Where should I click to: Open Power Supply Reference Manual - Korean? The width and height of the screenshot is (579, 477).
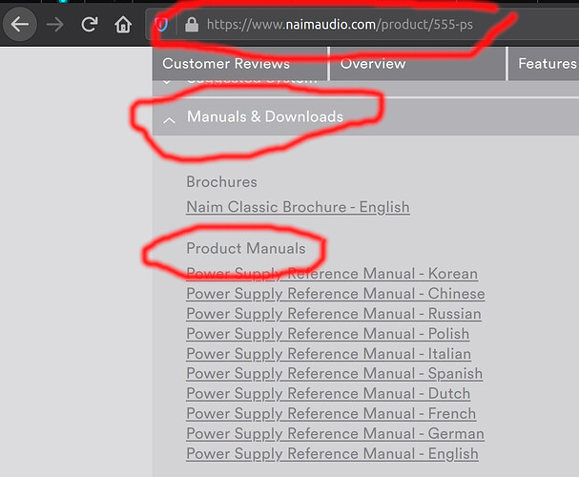pos(332,274)
